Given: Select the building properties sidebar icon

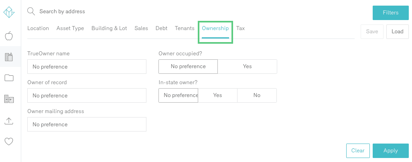Looking at the screenshot, I should (x=9, y=57).
